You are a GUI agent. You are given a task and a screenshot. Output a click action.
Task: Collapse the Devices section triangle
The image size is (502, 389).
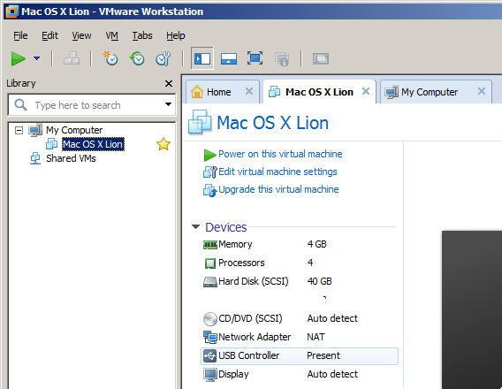coord(195,226)
